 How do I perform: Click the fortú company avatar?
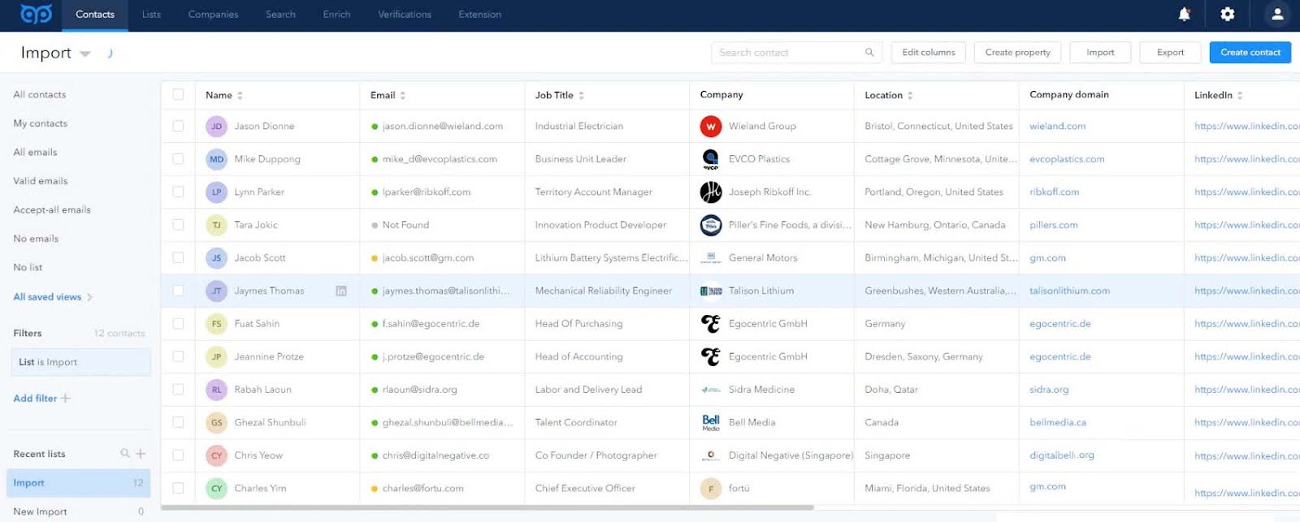[x=711, y=488]
